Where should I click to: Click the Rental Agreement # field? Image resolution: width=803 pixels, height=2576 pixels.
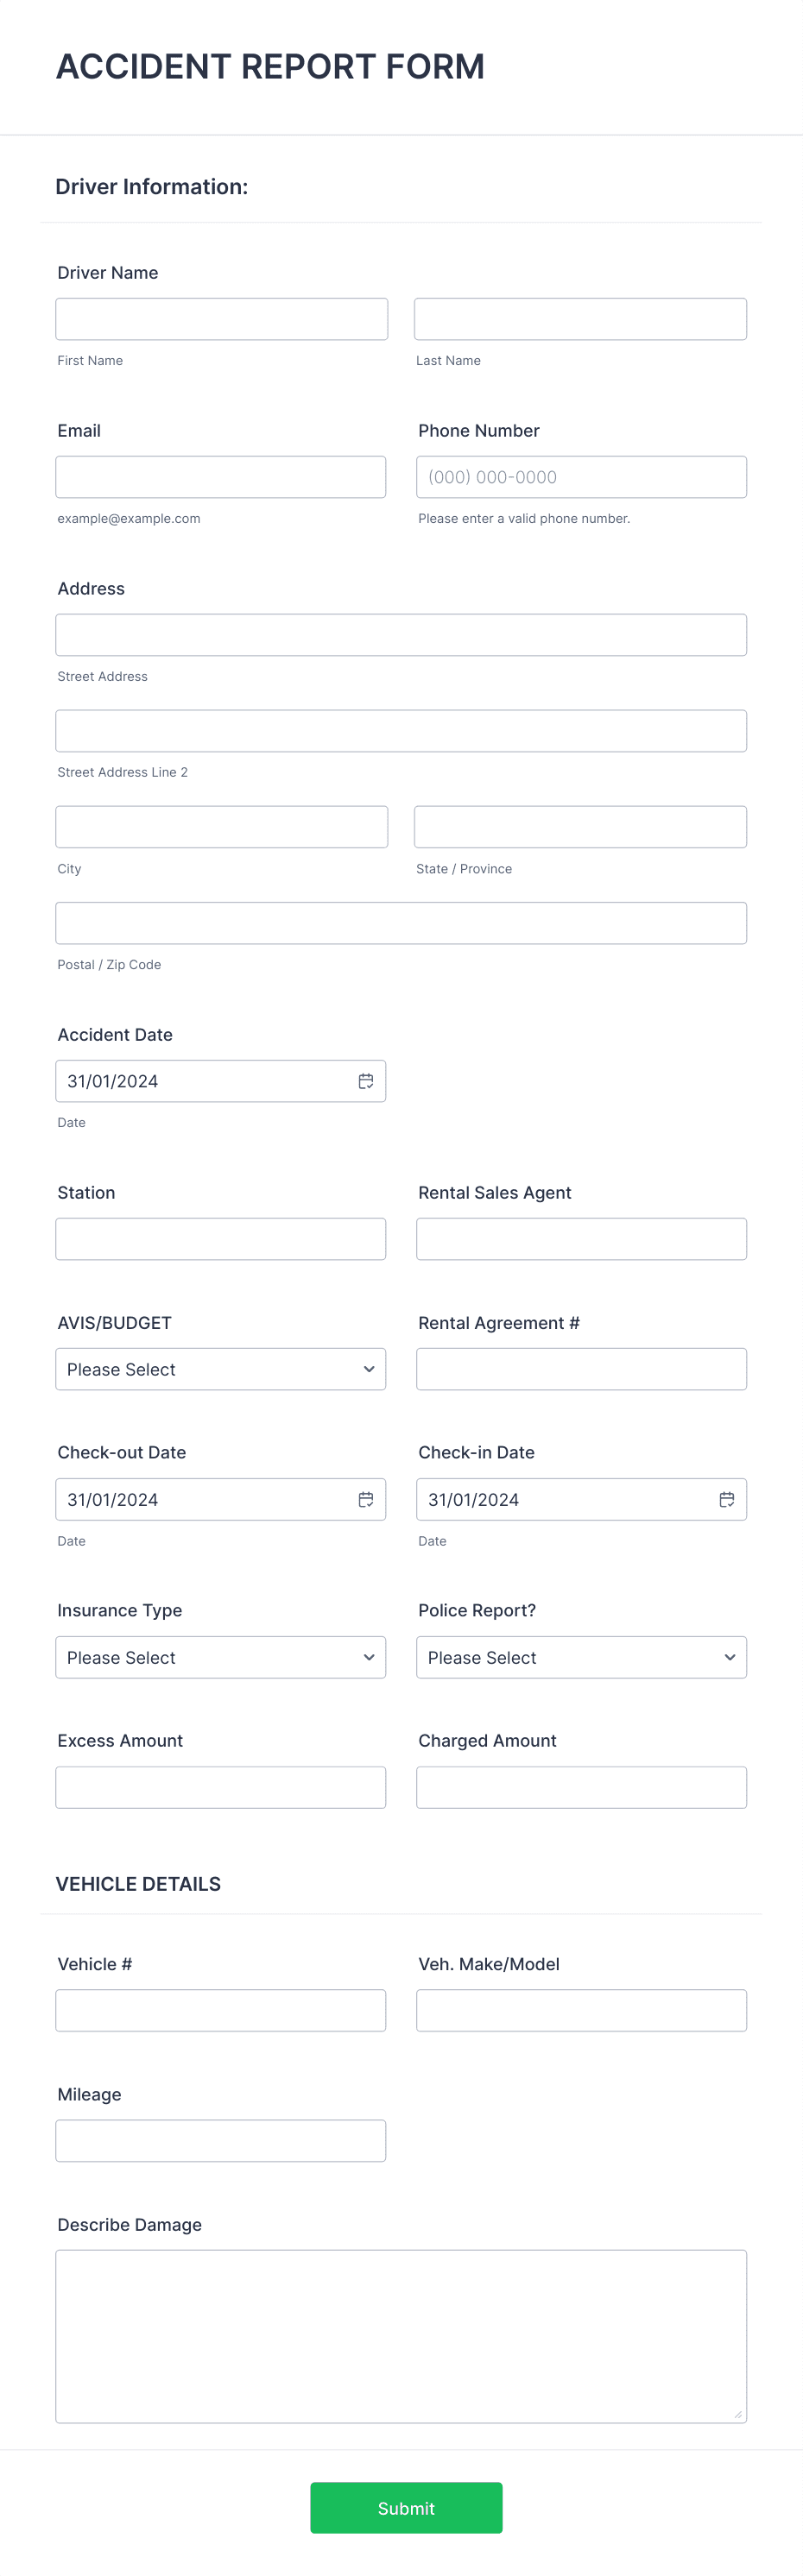click(x=581, y=1369)
